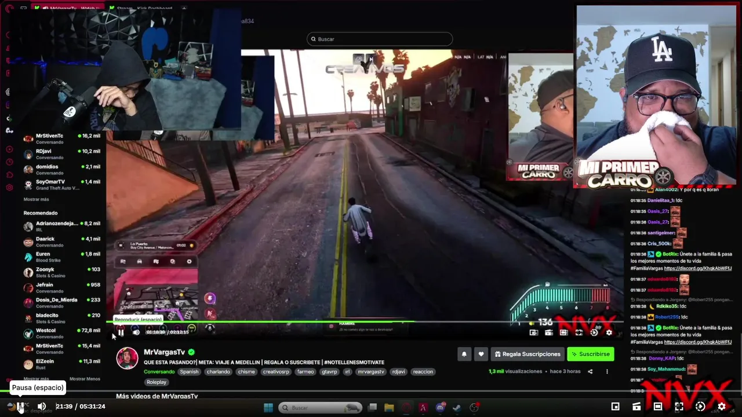The width and height of the screenshot is (742, 417).
Task: Open the domidios channel in the sidebar
Action: (61, 169)
